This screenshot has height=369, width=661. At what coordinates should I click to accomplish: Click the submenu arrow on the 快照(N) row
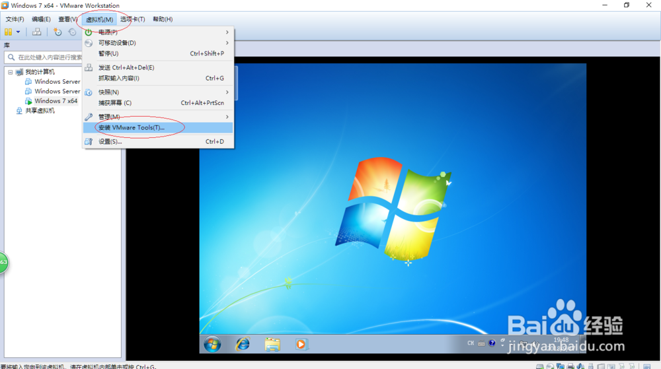(227, 92)
